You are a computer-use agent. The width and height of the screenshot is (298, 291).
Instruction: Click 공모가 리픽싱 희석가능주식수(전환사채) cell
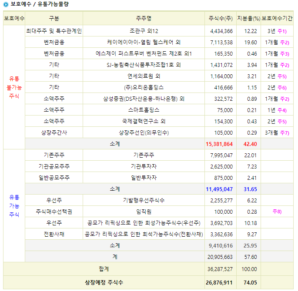tap(144, 234)
